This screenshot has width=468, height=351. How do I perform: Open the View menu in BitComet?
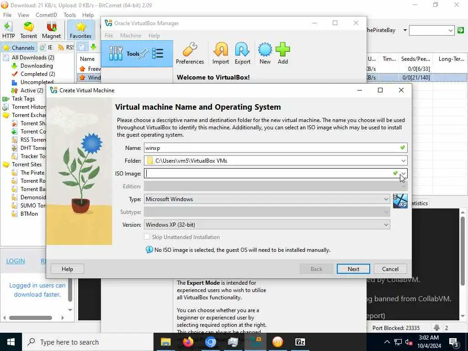(x=23, y=15)
